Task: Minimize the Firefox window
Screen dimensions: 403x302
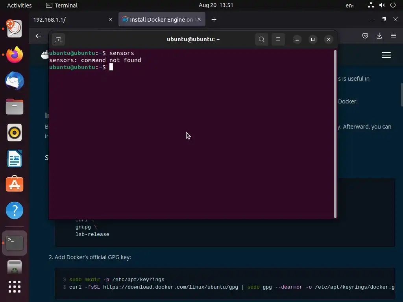Action: coord(372,19)
